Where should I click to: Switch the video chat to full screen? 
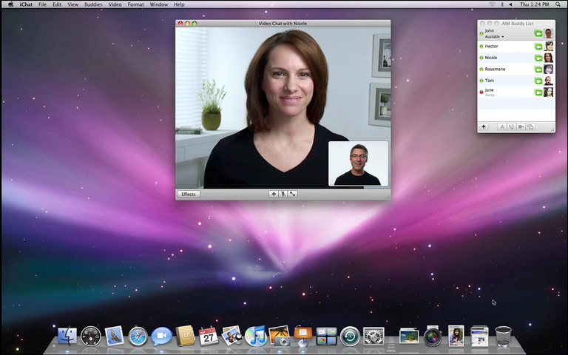[x=292, y=195]
